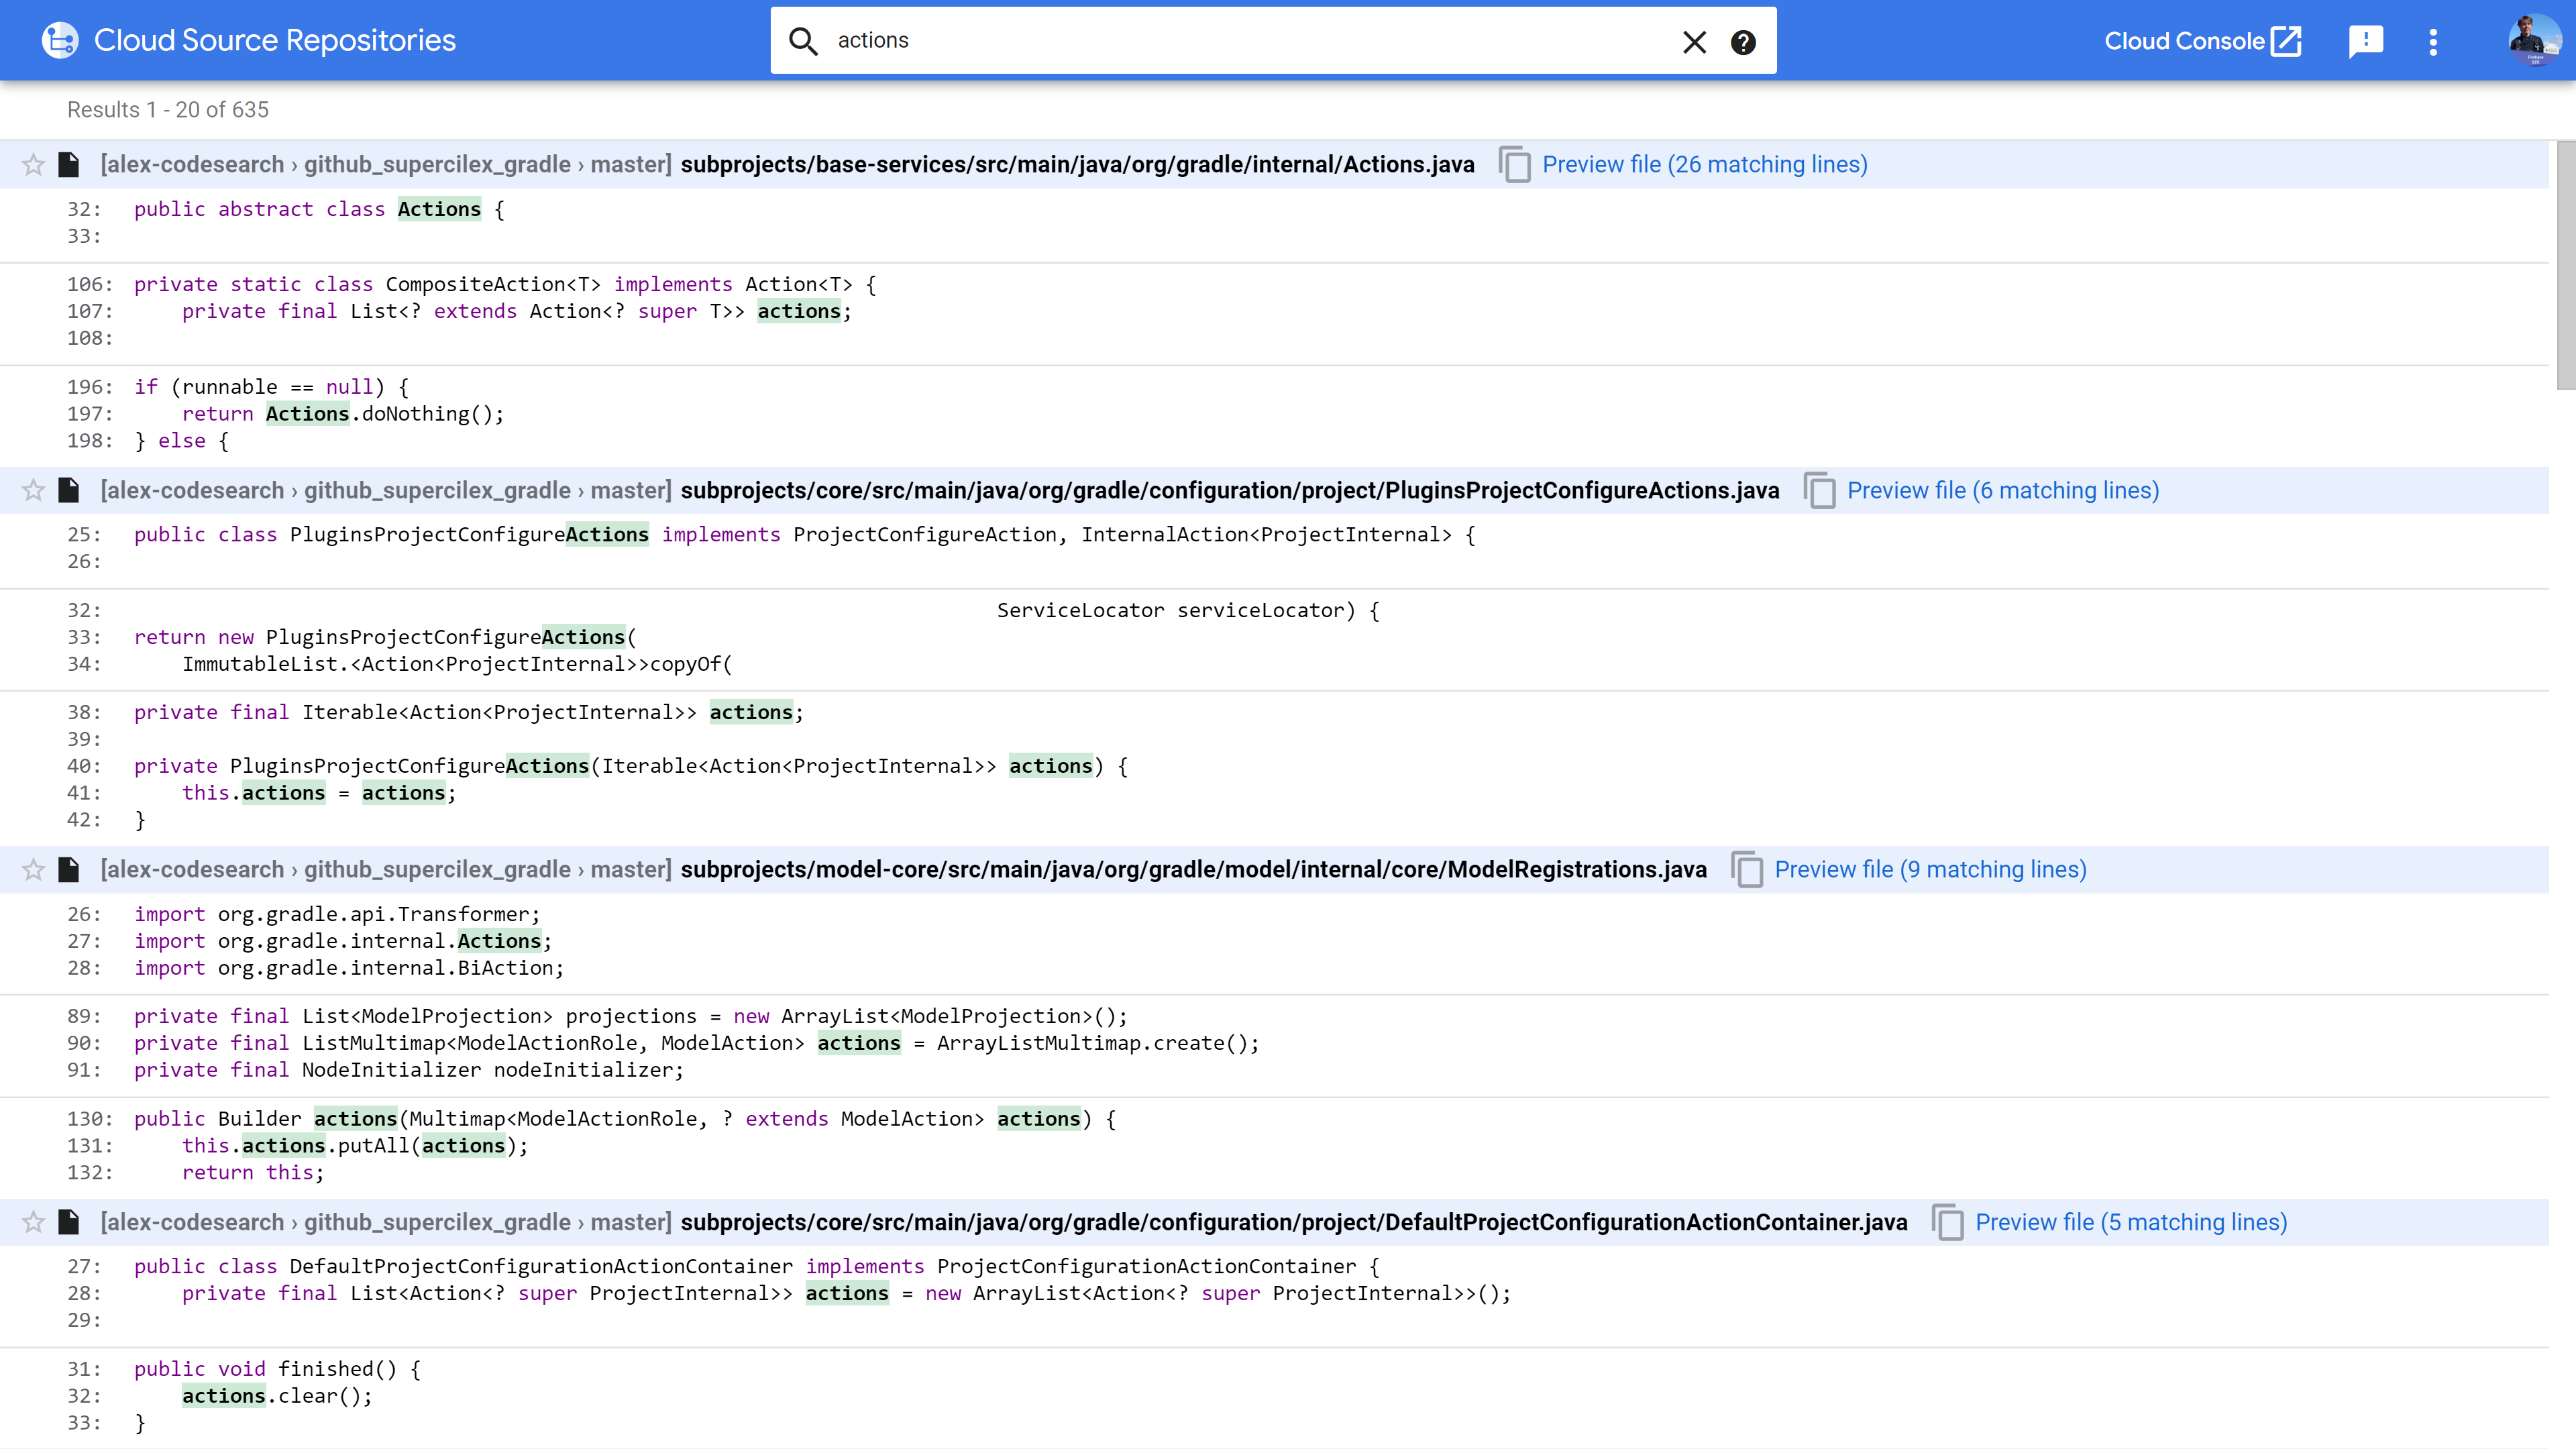Copy path icon for DefaultProjectConfigurationActionContainer.java
This screenshot has width=2576, height=1449.
pos(1947,1223)
